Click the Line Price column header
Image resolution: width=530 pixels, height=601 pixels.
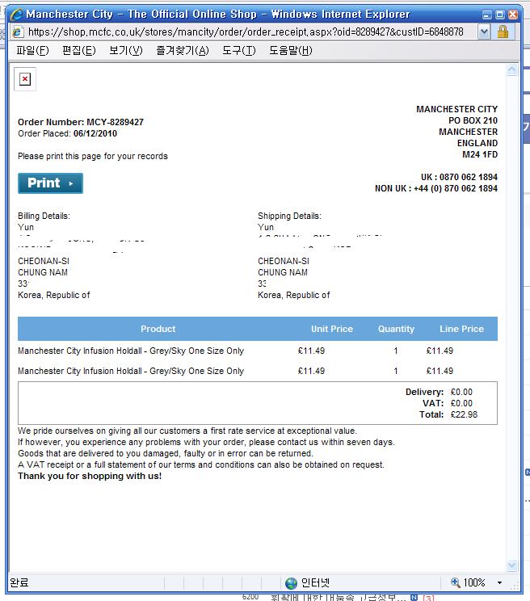[462, 329]
